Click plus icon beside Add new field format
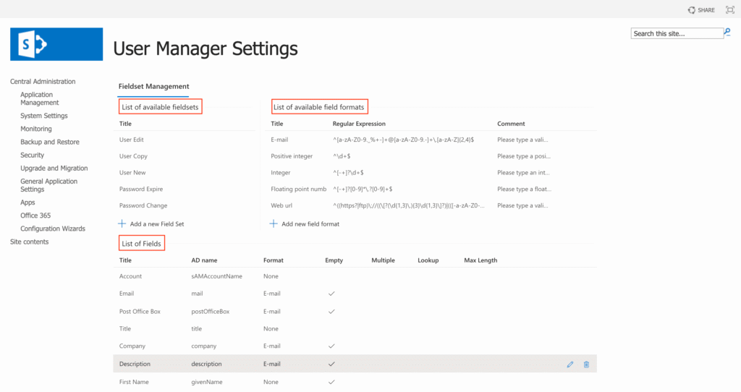 (273, 223)
